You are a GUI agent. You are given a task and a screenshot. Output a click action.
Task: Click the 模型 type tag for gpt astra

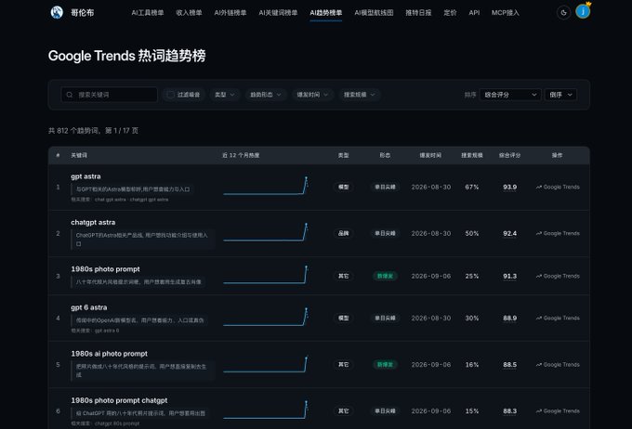click(343, 187)
